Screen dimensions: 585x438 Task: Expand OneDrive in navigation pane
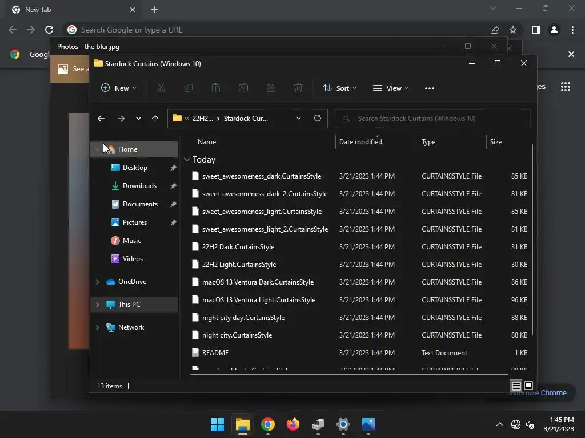(x=97, y=282)
